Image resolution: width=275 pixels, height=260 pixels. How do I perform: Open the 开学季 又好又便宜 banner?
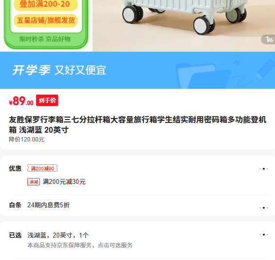click(x=137, y=70)
